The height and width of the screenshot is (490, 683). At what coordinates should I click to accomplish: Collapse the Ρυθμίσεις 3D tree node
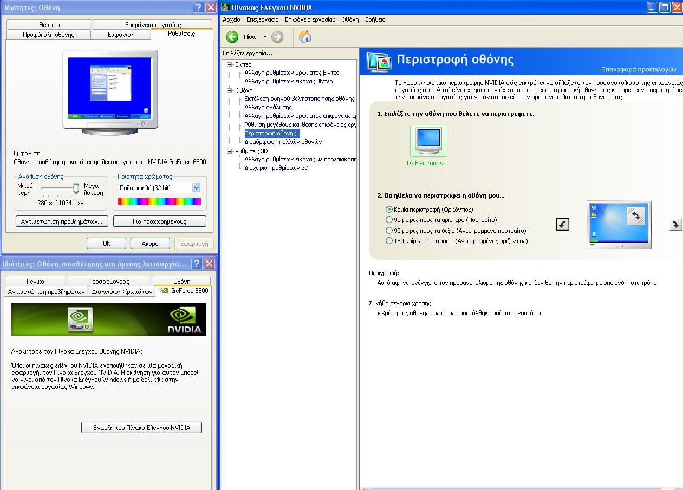pos(229,151)
